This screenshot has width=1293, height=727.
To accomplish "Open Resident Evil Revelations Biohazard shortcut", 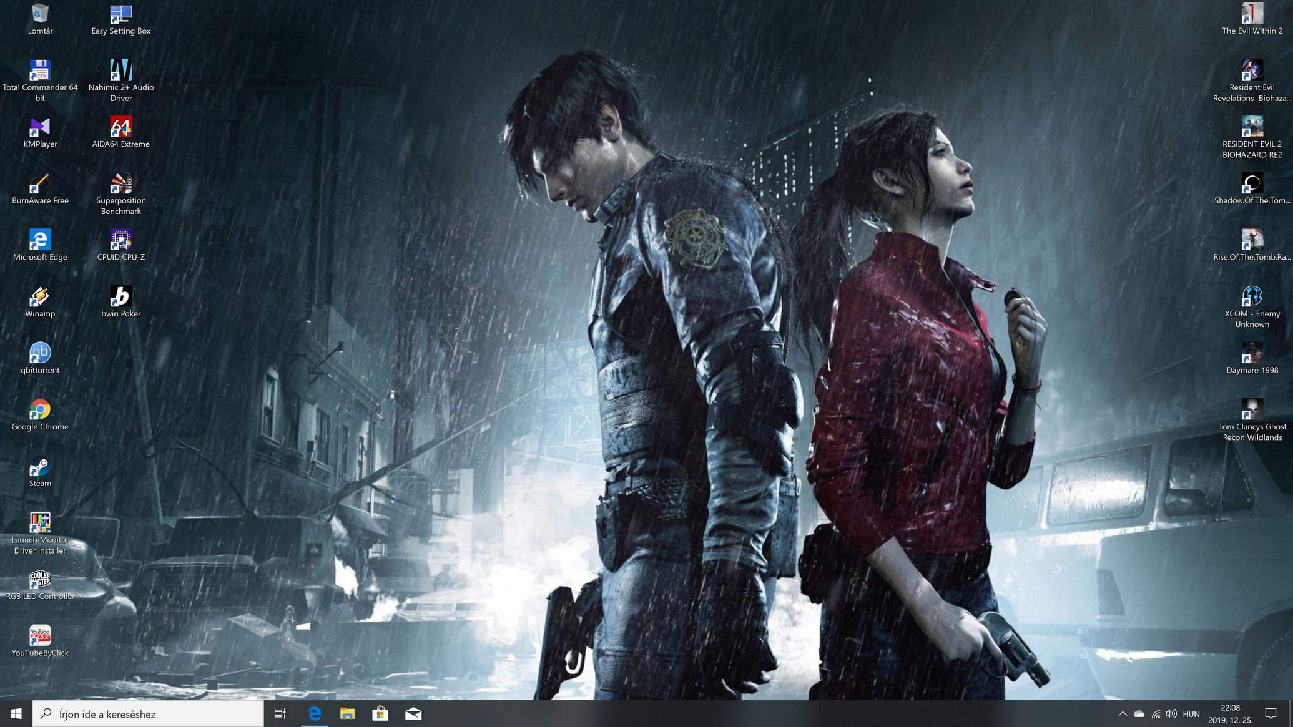I will [1252, 81].
